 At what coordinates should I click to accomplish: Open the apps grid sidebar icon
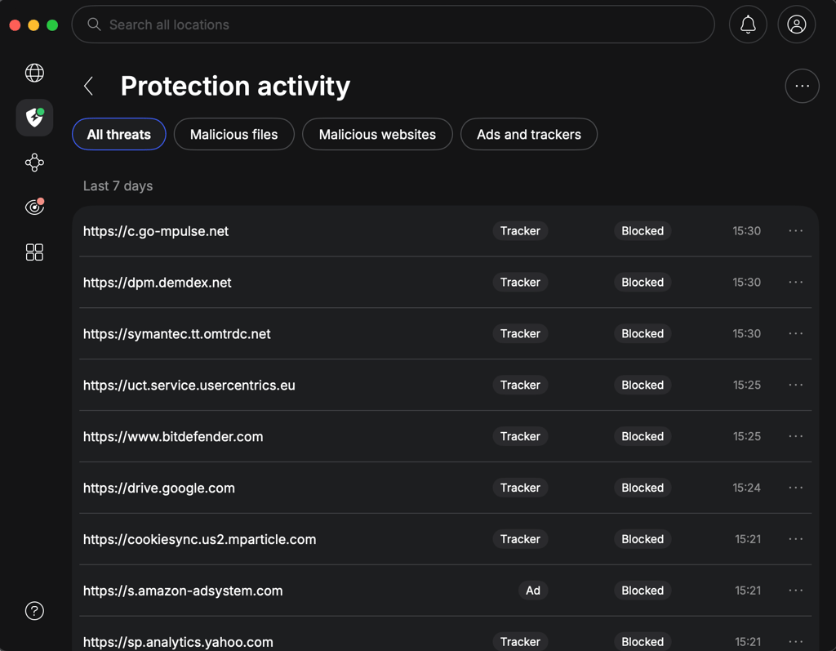34,252
